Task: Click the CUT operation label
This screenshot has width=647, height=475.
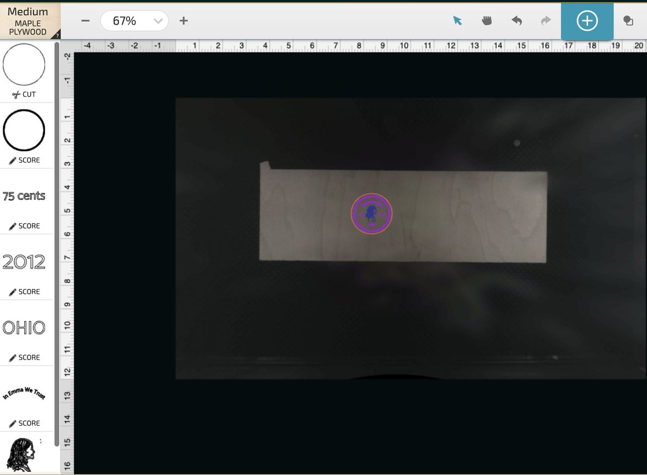Action: point(24,94)
